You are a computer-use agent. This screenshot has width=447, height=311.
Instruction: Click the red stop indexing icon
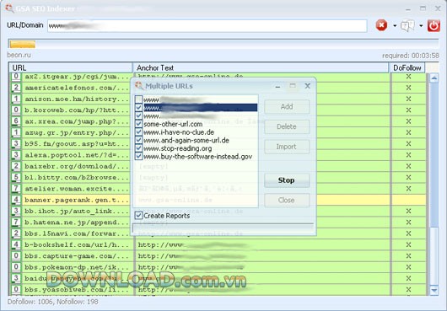381,25
